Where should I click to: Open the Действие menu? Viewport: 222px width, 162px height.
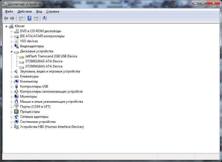point(25,11)
